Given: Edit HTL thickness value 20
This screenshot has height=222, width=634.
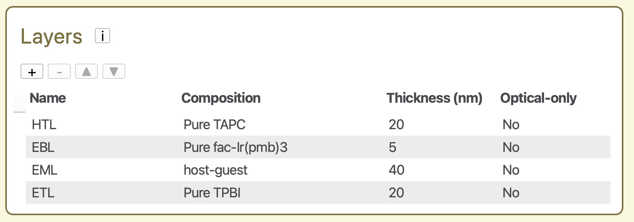Looking at the screenshot, I should (396, 125).
